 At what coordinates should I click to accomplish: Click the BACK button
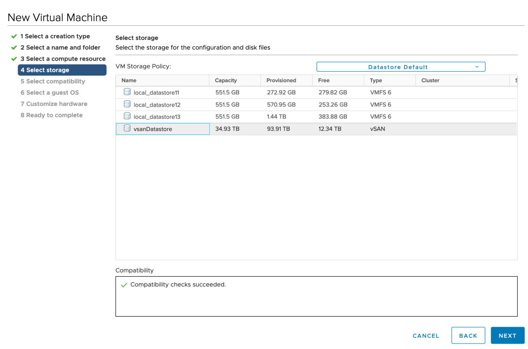click(x=468, y=335)
